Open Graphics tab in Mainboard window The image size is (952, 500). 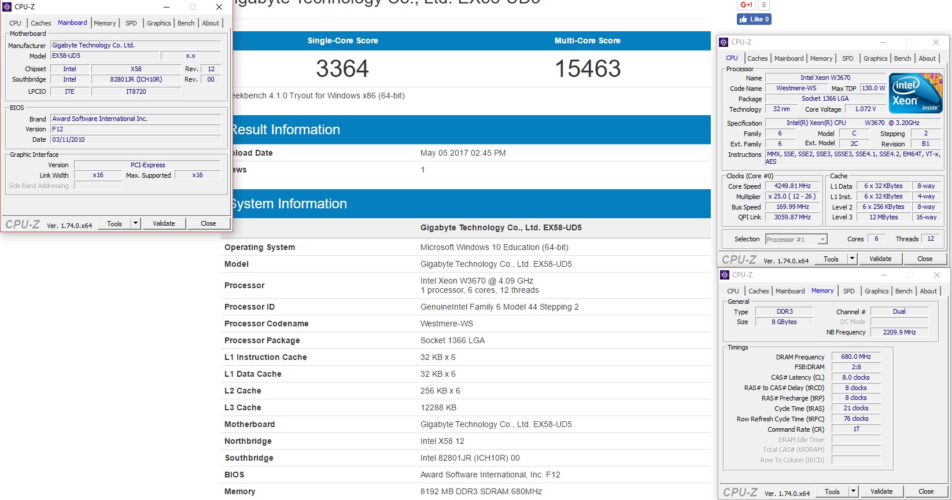[x=158, y=23]
